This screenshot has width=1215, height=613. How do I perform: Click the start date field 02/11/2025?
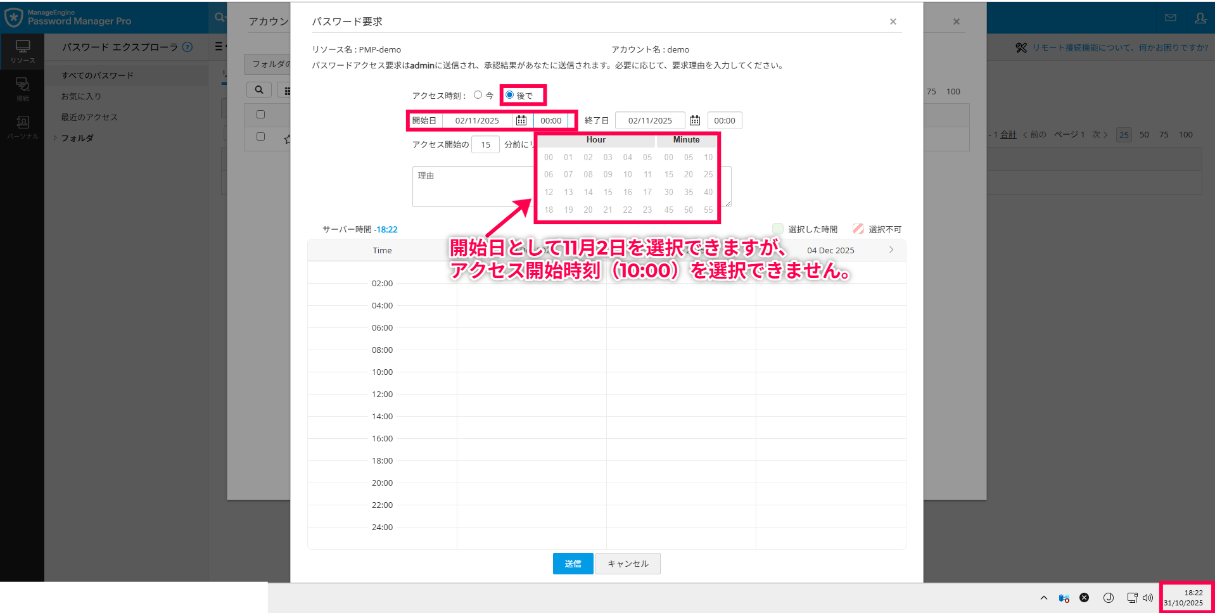(477, 120)
